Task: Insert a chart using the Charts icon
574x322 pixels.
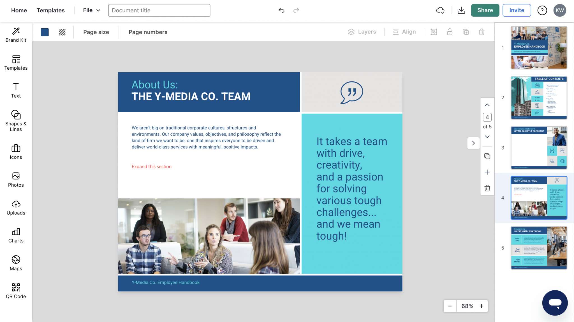Action: (x=16, y=235)
